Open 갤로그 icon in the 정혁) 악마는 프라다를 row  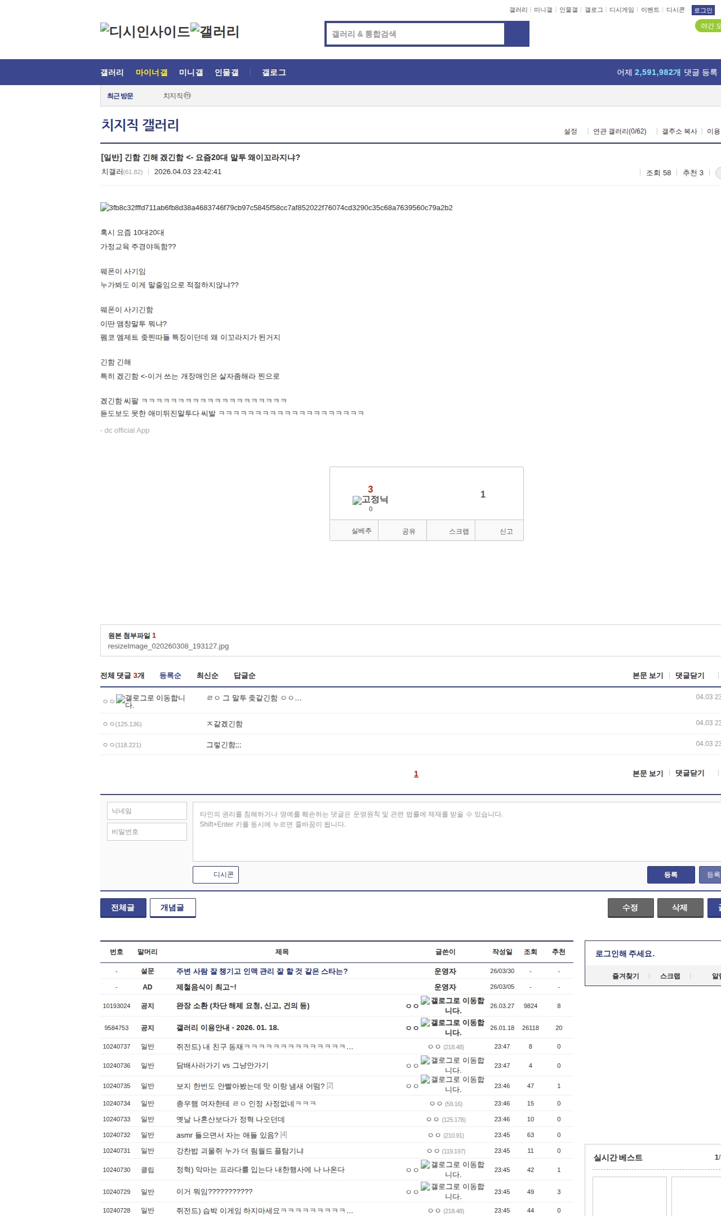(x=452, y=1169)
